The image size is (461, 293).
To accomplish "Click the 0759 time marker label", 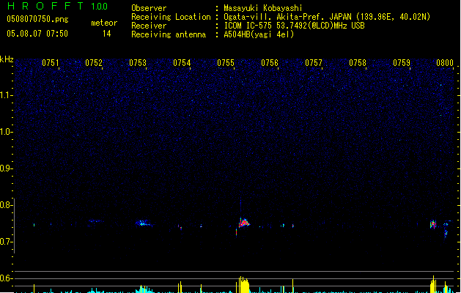I will pos(402,63).
